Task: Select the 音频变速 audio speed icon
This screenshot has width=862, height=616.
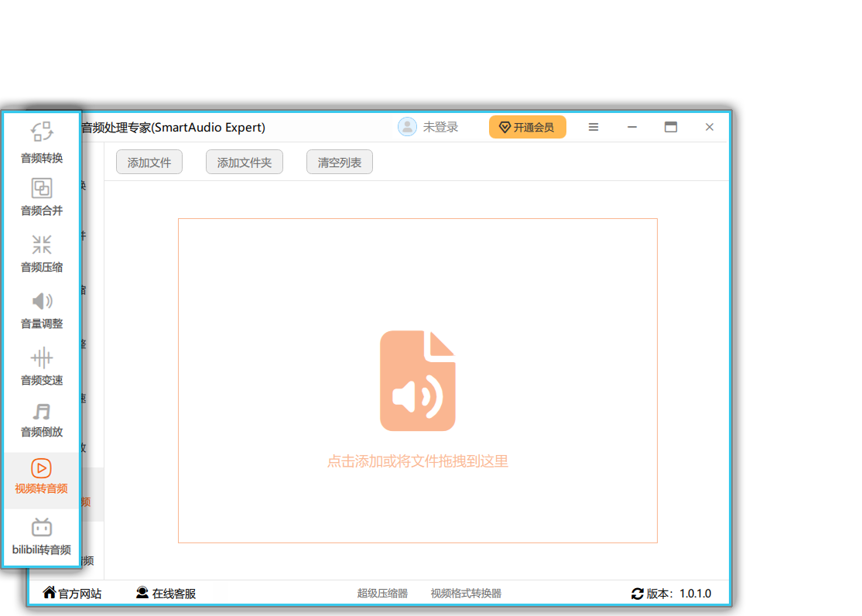Action: (42, 358)
